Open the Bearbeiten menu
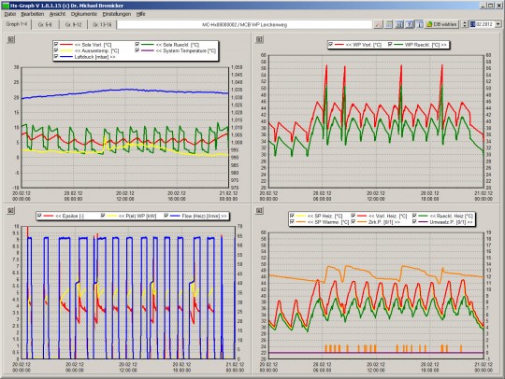Image resolution: width=505 pixels, height=379 pixels. [32, 14]
